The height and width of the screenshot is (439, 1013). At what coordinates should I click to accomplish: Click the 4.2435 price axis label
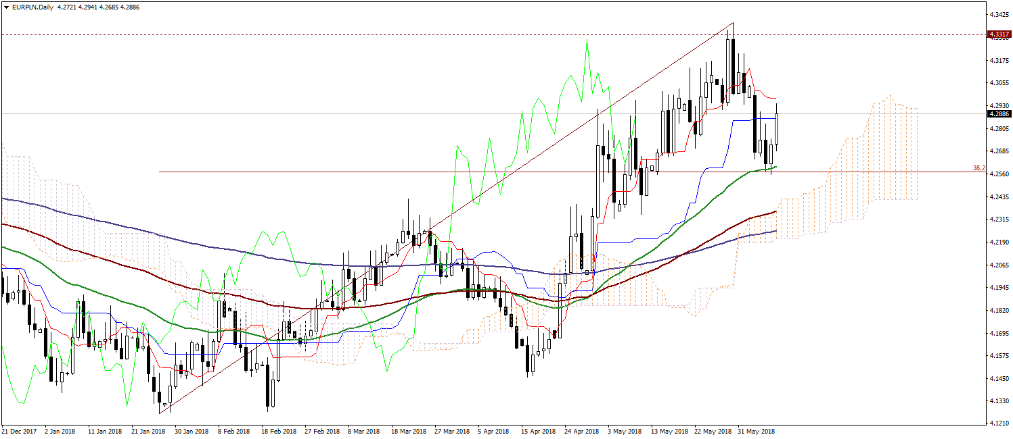[999, 197]
